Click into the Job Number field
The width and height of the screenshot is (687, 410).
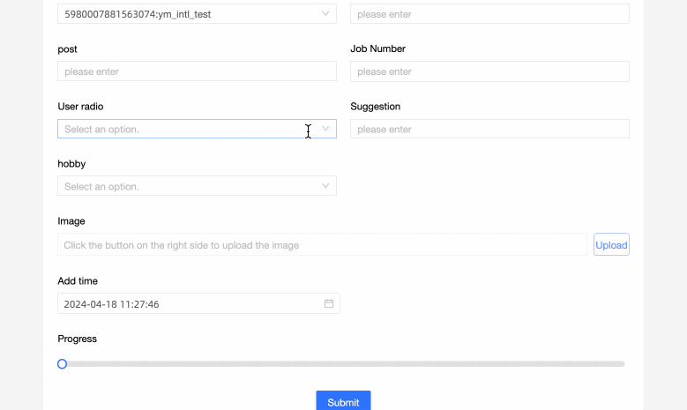point(489,71)
